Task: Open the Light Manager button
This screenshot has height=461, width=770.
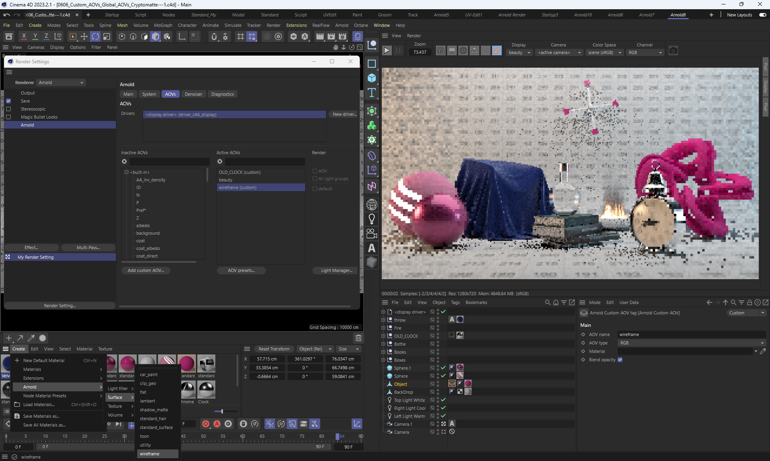Action: (x=336, y=270)
